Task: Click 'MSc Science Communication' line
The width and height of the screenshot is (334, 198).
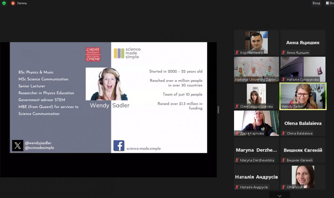Action: (43, 79)
